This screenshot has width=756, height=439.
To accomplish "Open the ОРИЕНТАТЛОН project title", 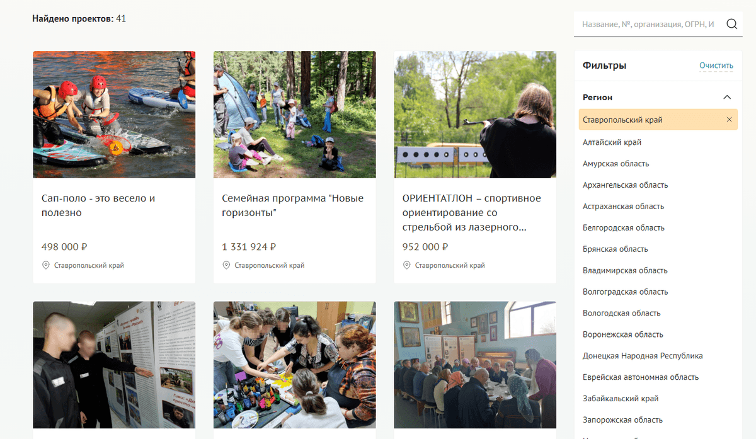I will (x=472, y=213).
